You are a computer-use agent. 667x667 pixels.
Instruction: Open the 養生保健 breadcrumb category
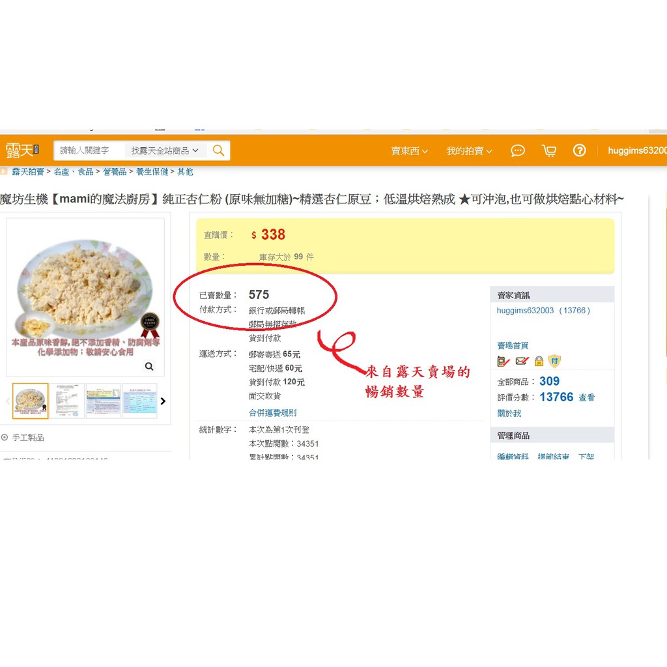152,172
